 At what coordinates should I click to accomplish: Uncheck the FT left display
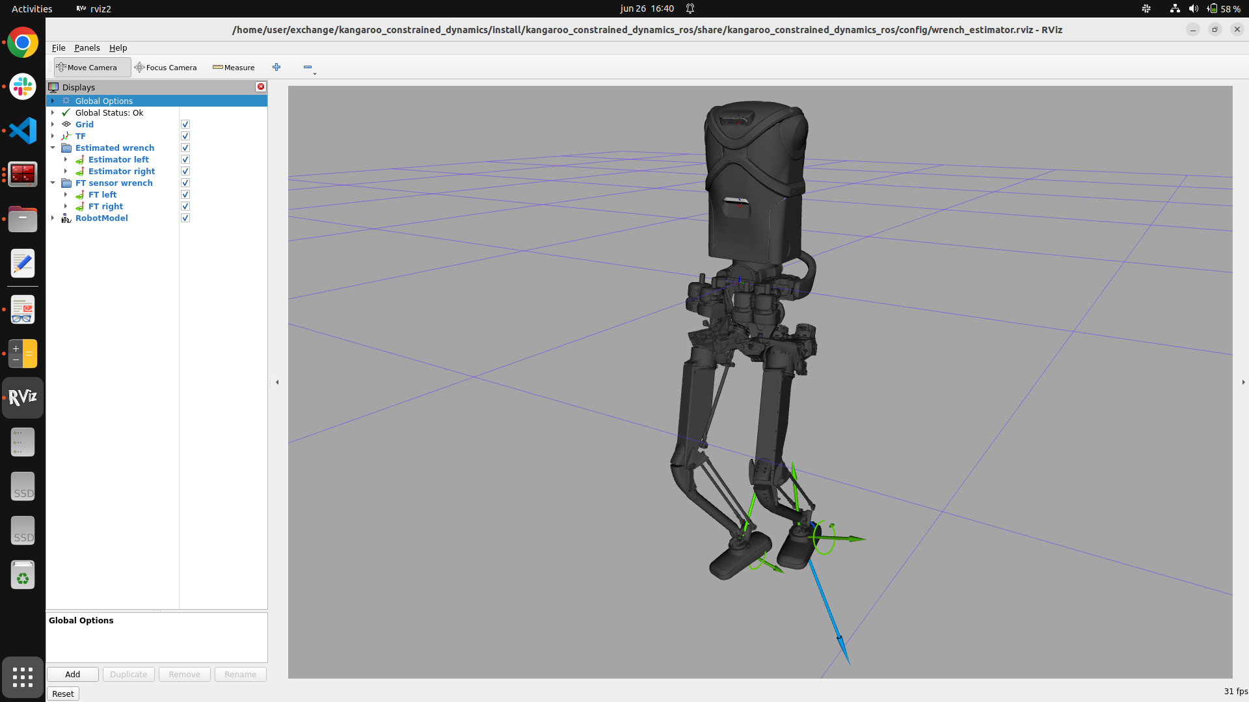point(185,194)
